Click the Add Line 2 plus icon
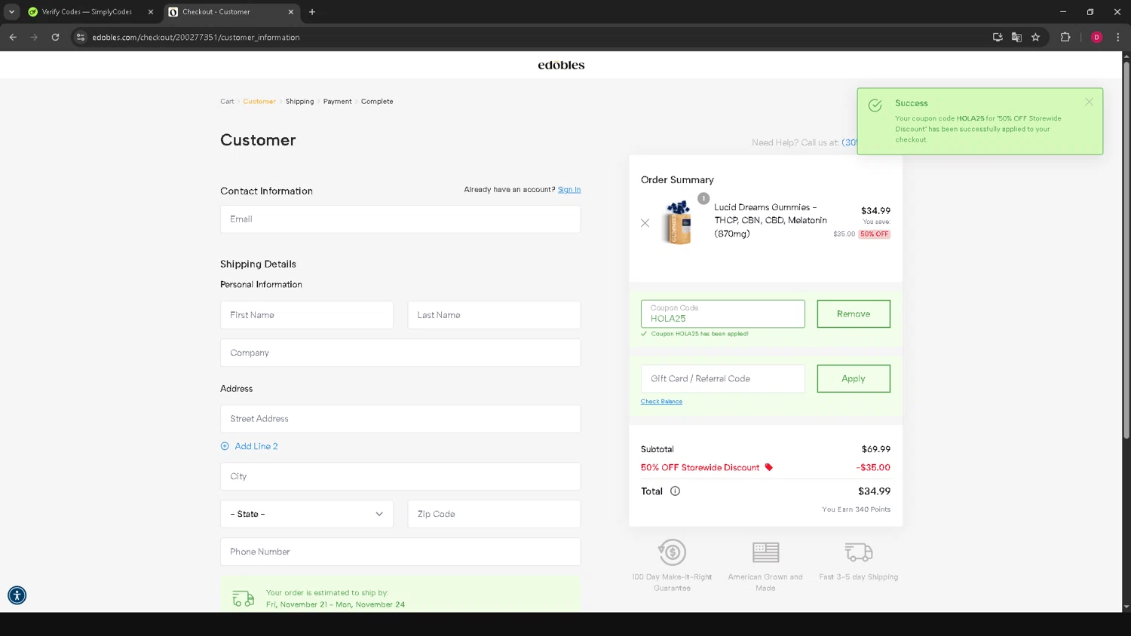Image resolution: width=1131 pixels, height=636 pixels. pos(225,446)
